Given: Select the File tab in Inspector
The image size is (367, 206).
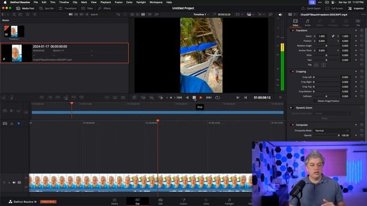Looking at the screenshot, I should (x=358, y=23).
